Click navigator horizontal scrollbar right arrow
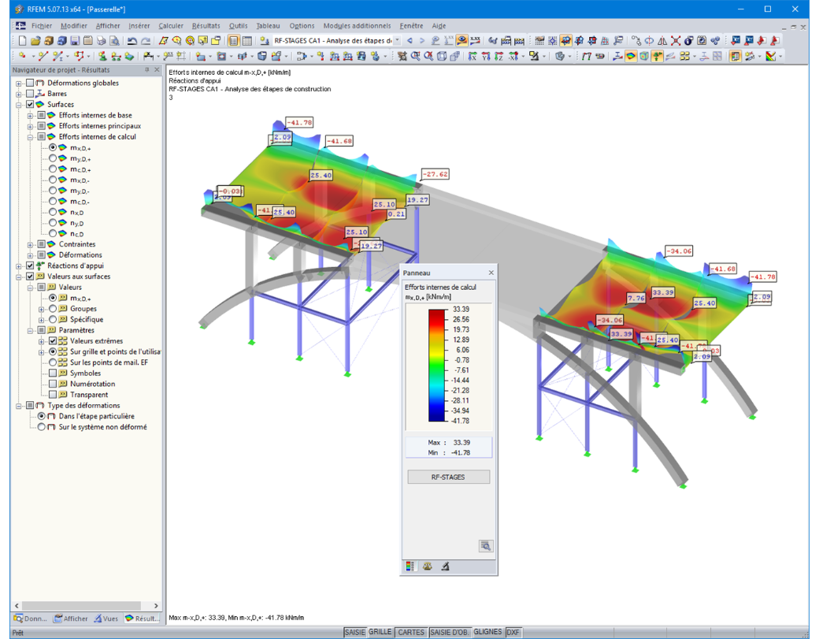Screen dimensions: 819x639 (x=156, y=606)
